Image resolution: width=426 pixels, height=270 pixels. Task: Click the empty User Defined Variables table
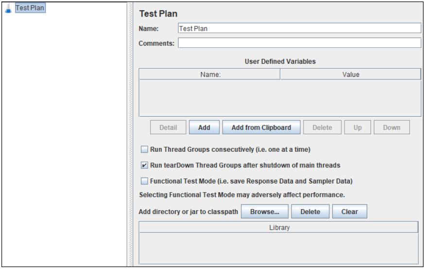pos(280,97)
